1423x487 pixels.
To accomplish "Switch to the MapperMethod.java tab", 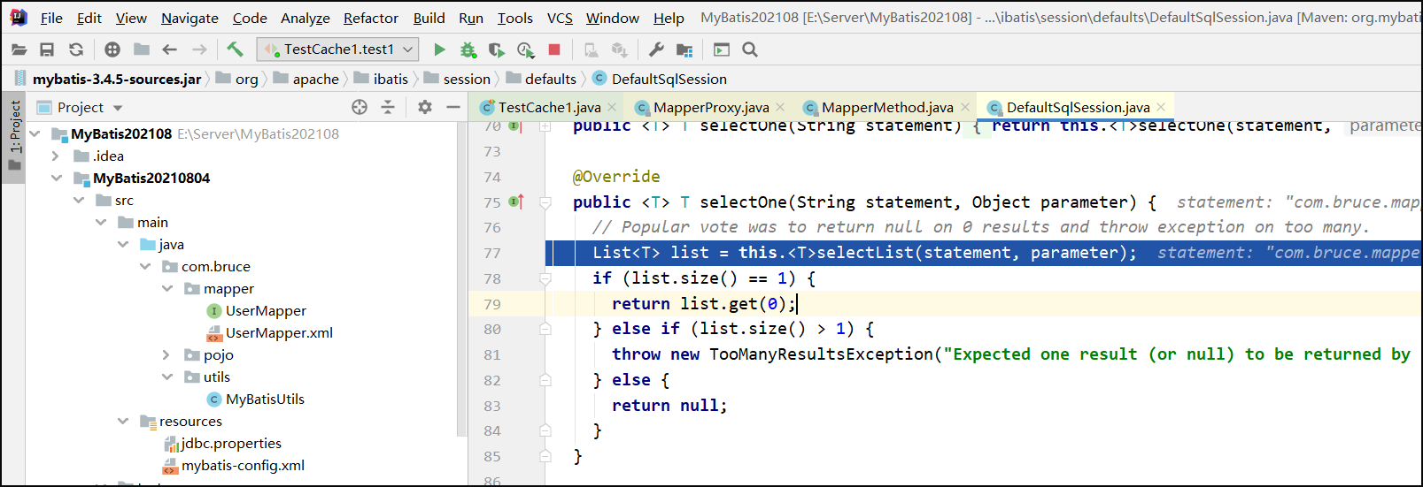I will [x=888, y=107].
